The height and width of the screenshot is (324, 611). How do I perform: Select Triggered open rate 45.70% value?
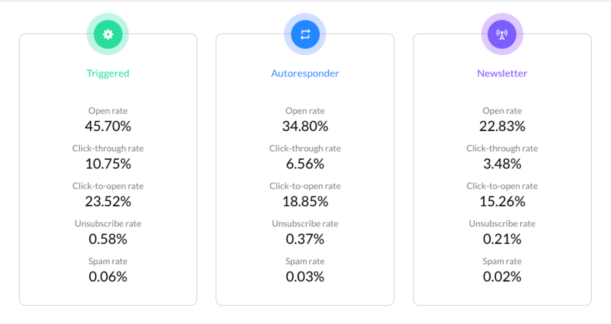(x=108, y=126)
